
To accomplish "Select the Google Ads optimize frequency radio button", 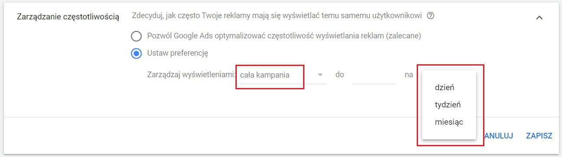I will click(137, 36).
